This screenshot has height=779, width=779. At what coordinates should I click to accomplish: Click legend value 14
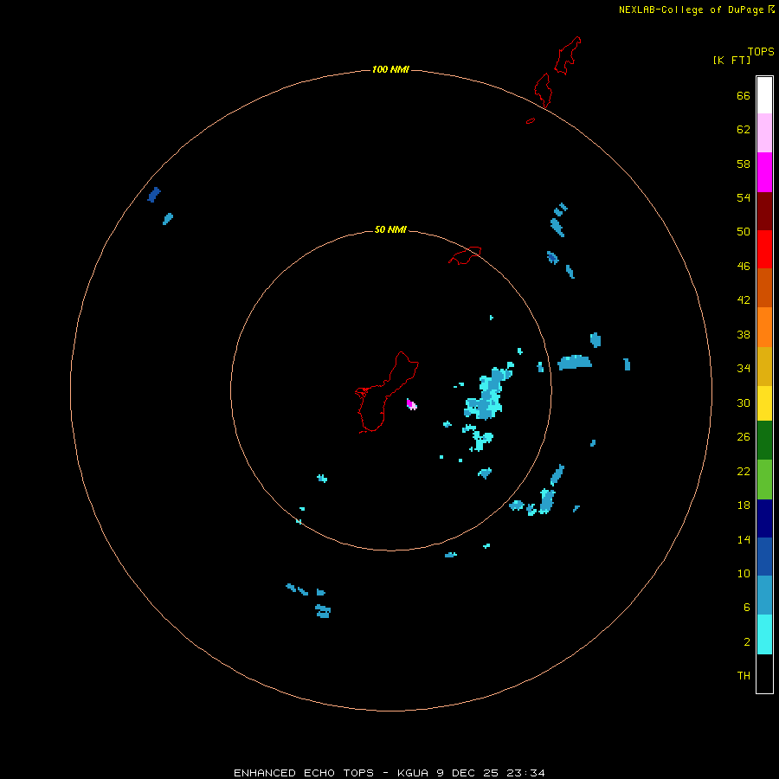744,539
